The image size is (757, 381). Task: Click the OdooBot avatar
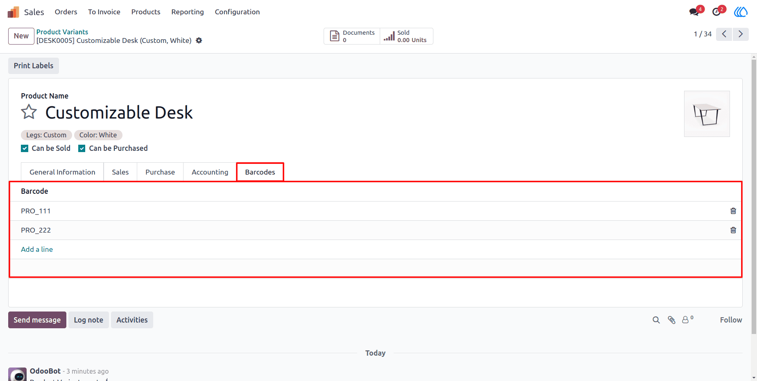pyautogui.click(x=18, y=374)
